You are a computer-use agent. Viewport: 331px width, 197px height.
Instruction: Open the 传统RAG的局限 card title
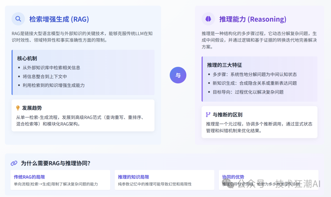tap(29, 177)
